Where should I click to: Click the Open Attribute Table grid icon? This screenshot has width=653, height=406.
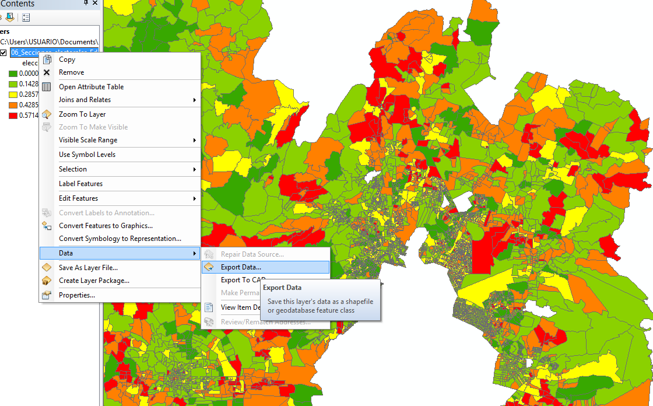click(x=47, y=87)
